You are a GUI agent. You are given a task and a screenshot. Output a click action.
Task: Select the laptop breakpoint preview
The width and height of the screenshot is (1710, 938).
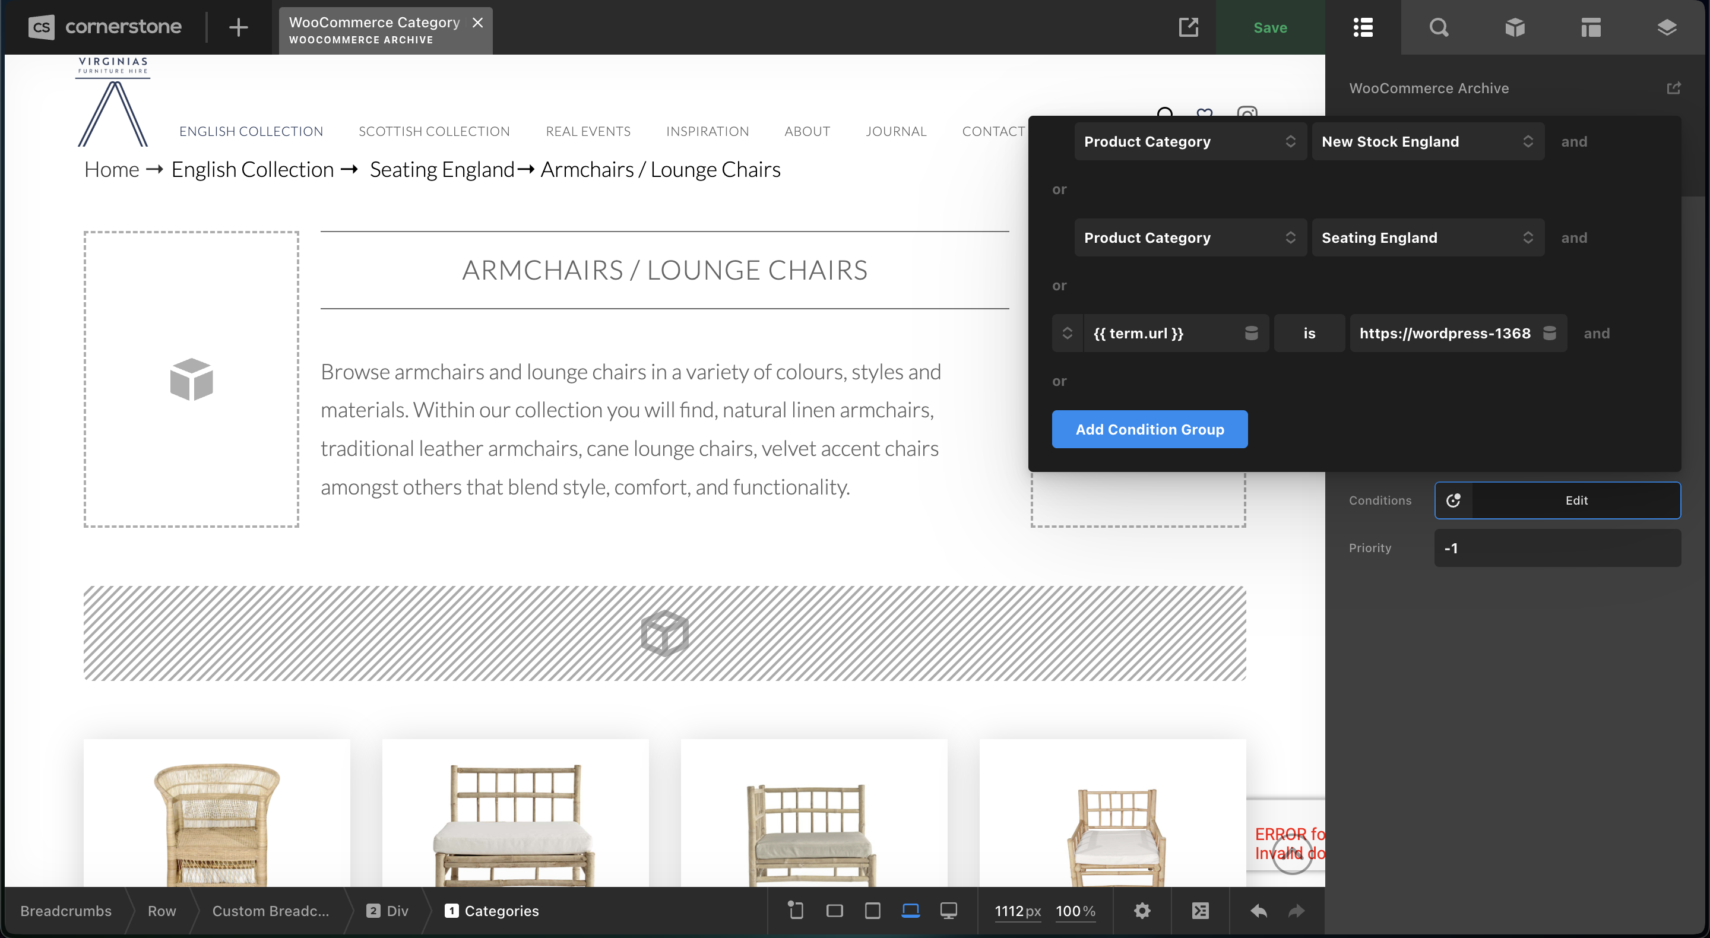tap(910, 910)
